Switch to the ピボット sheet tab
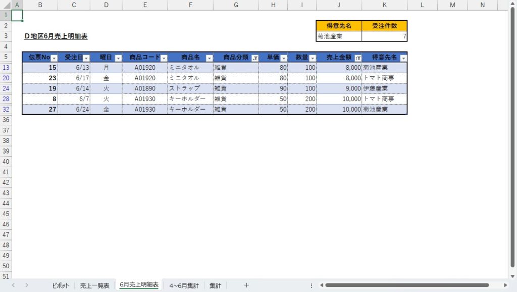This screenshot has width=517, height=292. (61, 285)
